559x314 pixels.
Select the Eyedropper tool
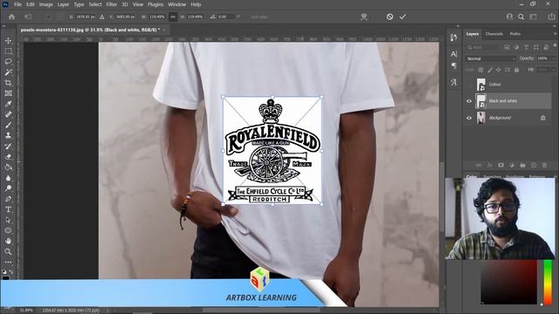(x=8, y=104)
